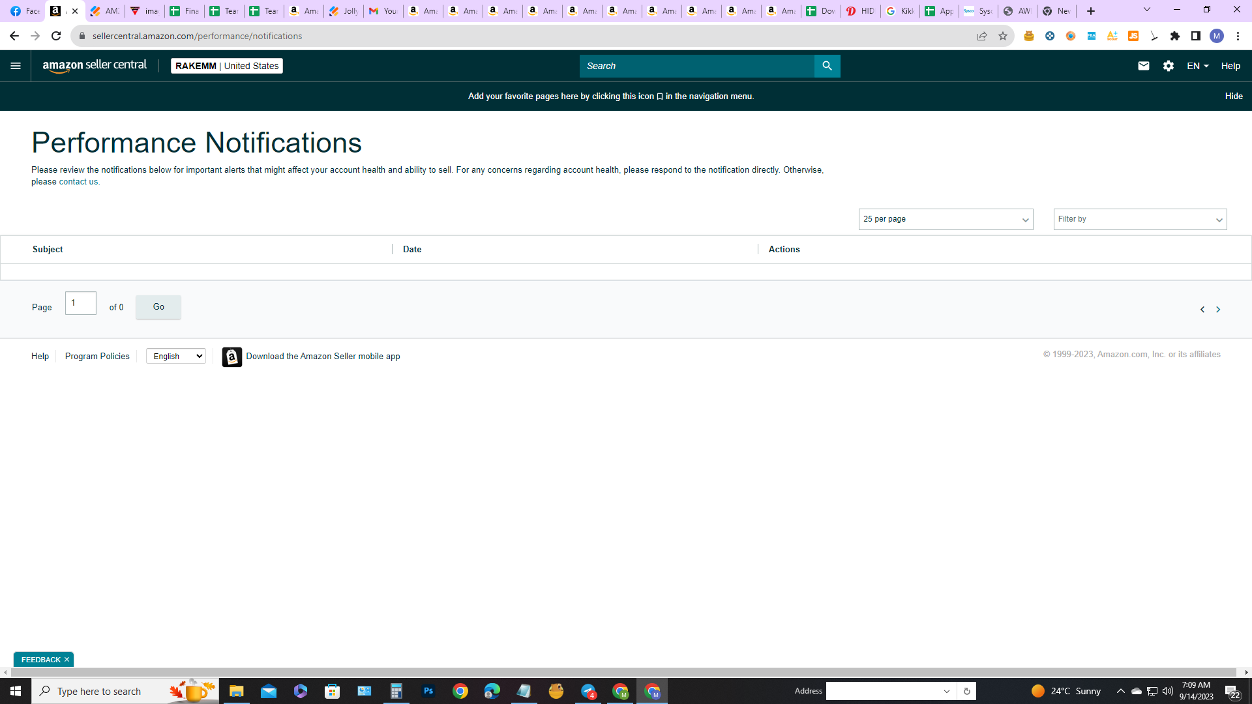Screen dimensions: 1252x704
Task: Click browser Back arrow
Action: [14, 36]
